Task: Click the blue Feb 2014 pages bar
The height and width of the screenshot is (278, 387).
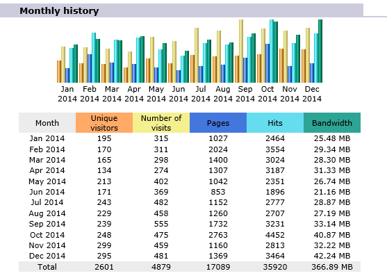Action: (x=90, y=68)
